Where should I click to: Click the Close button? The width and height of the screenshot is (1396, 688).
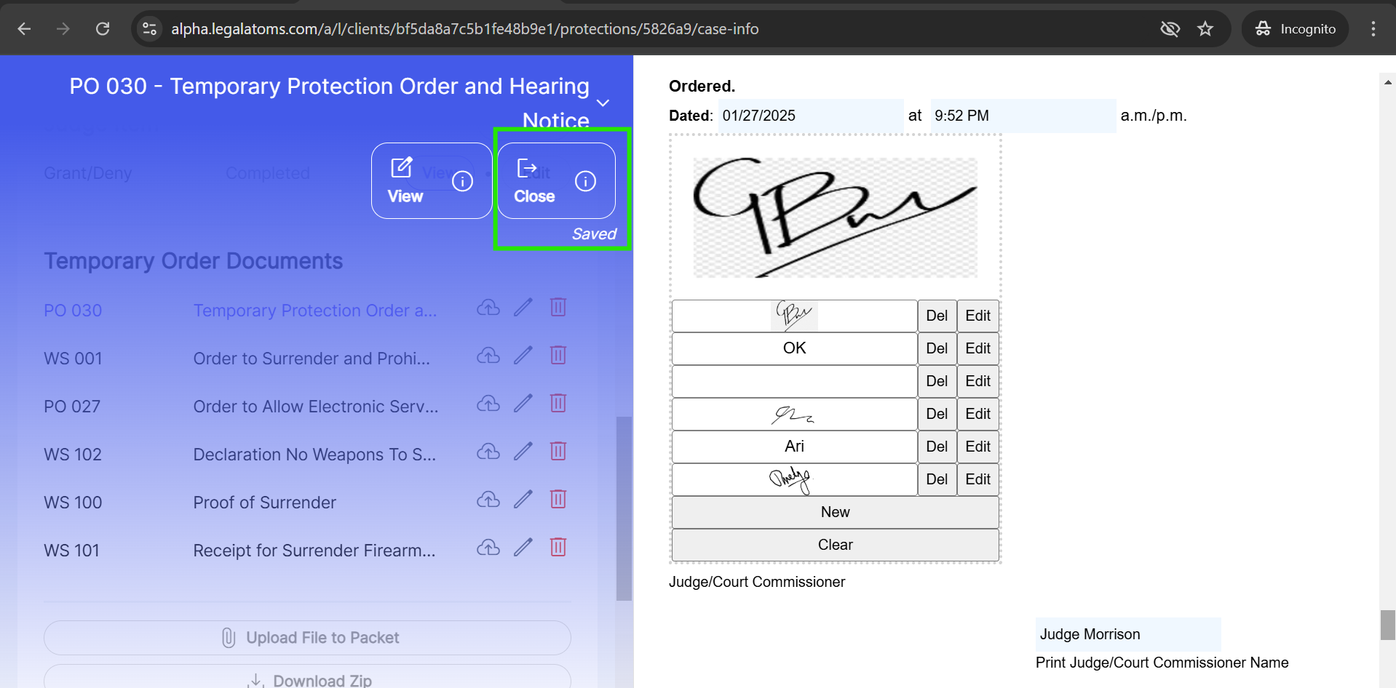[557, 180]
